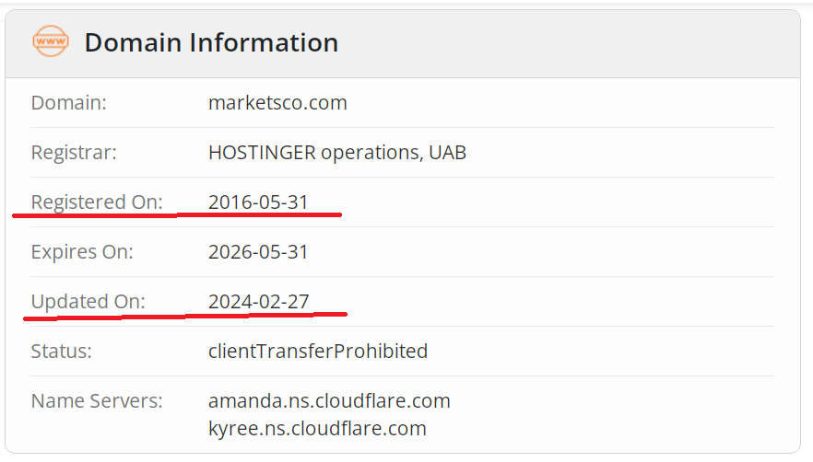This screenshot has height=462, width=813.
Task: Click empty header area right of title
Action: coord(571,42)
